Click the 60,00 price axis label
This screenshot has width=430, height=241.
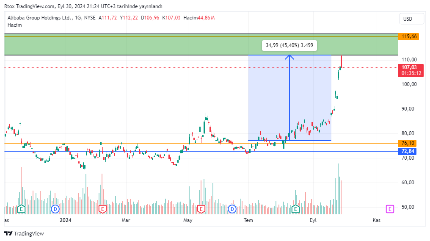point(408,183)
